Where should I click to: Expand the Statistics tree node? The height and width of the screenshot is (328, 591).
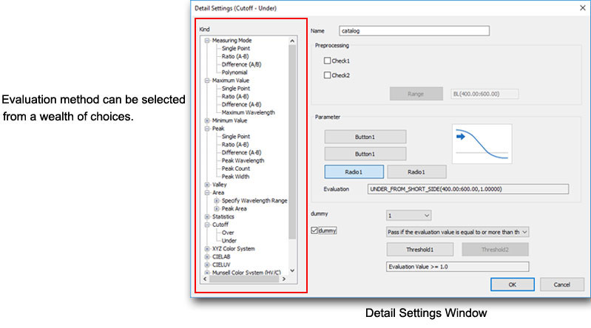click(206, 216)
